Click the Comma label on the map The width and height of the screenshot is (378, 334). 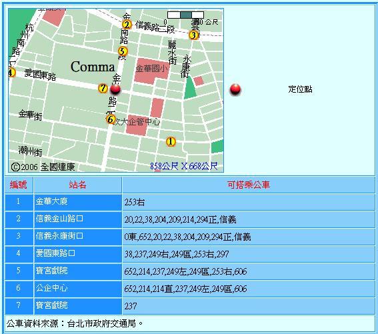(x=93, y=67)
